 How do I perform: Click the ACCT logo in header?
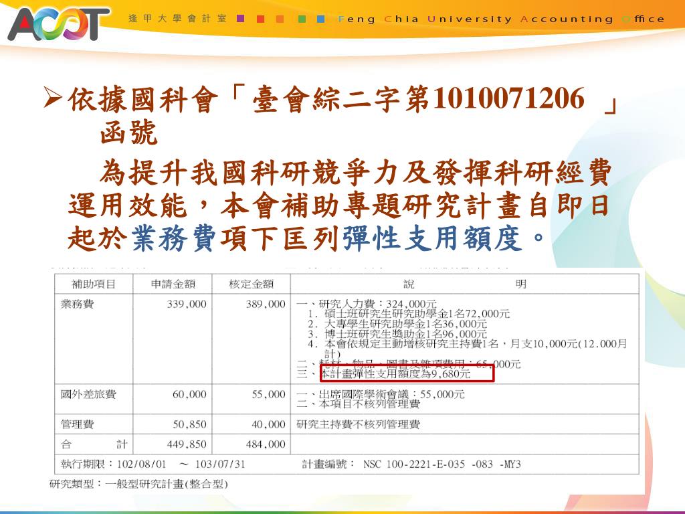(x=58, y=23)
